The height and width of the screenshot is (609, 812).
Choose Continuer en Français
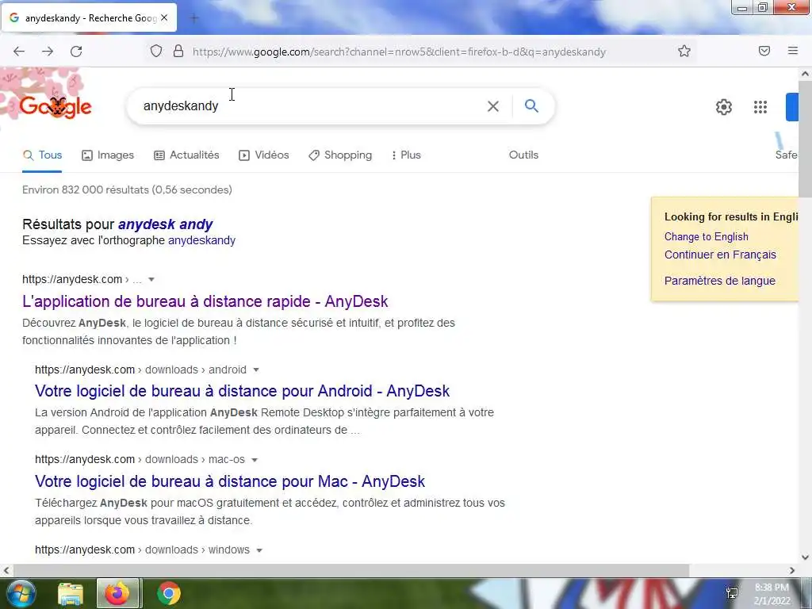tap(720, 255)
